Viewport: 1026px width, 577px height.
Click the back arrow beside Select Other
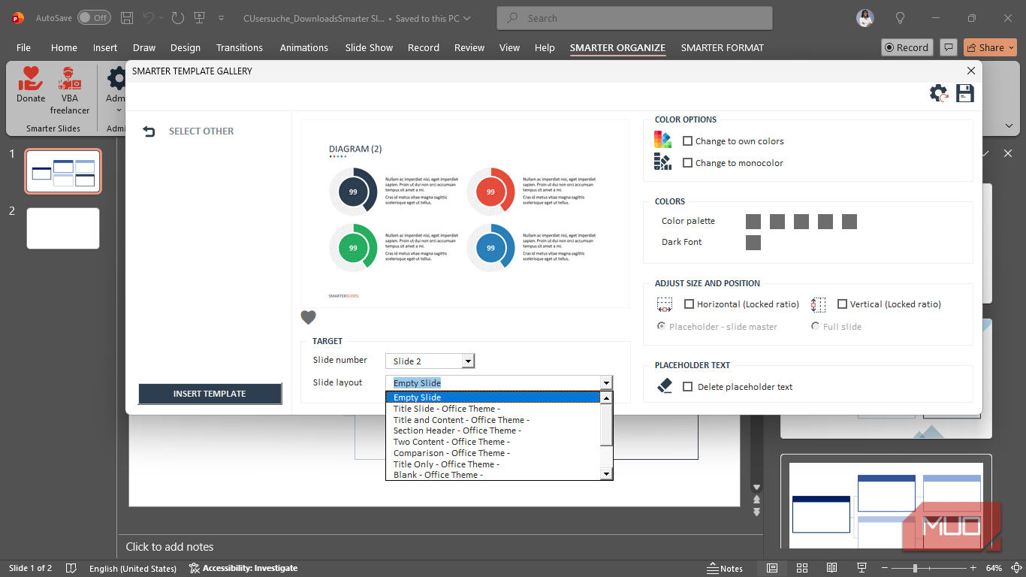click(149, 131)
